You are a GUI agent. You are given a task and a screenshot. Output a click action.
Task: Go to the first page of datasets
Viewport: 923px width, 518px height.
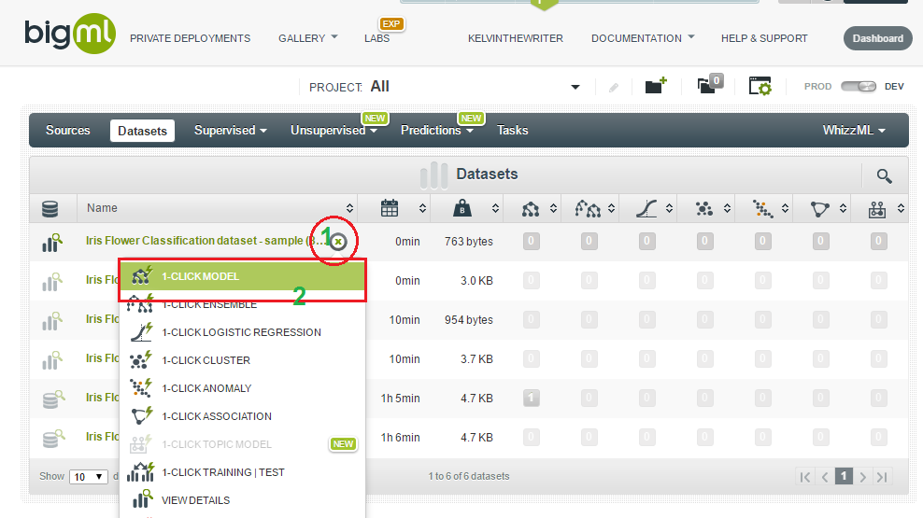tap(805, 477)
